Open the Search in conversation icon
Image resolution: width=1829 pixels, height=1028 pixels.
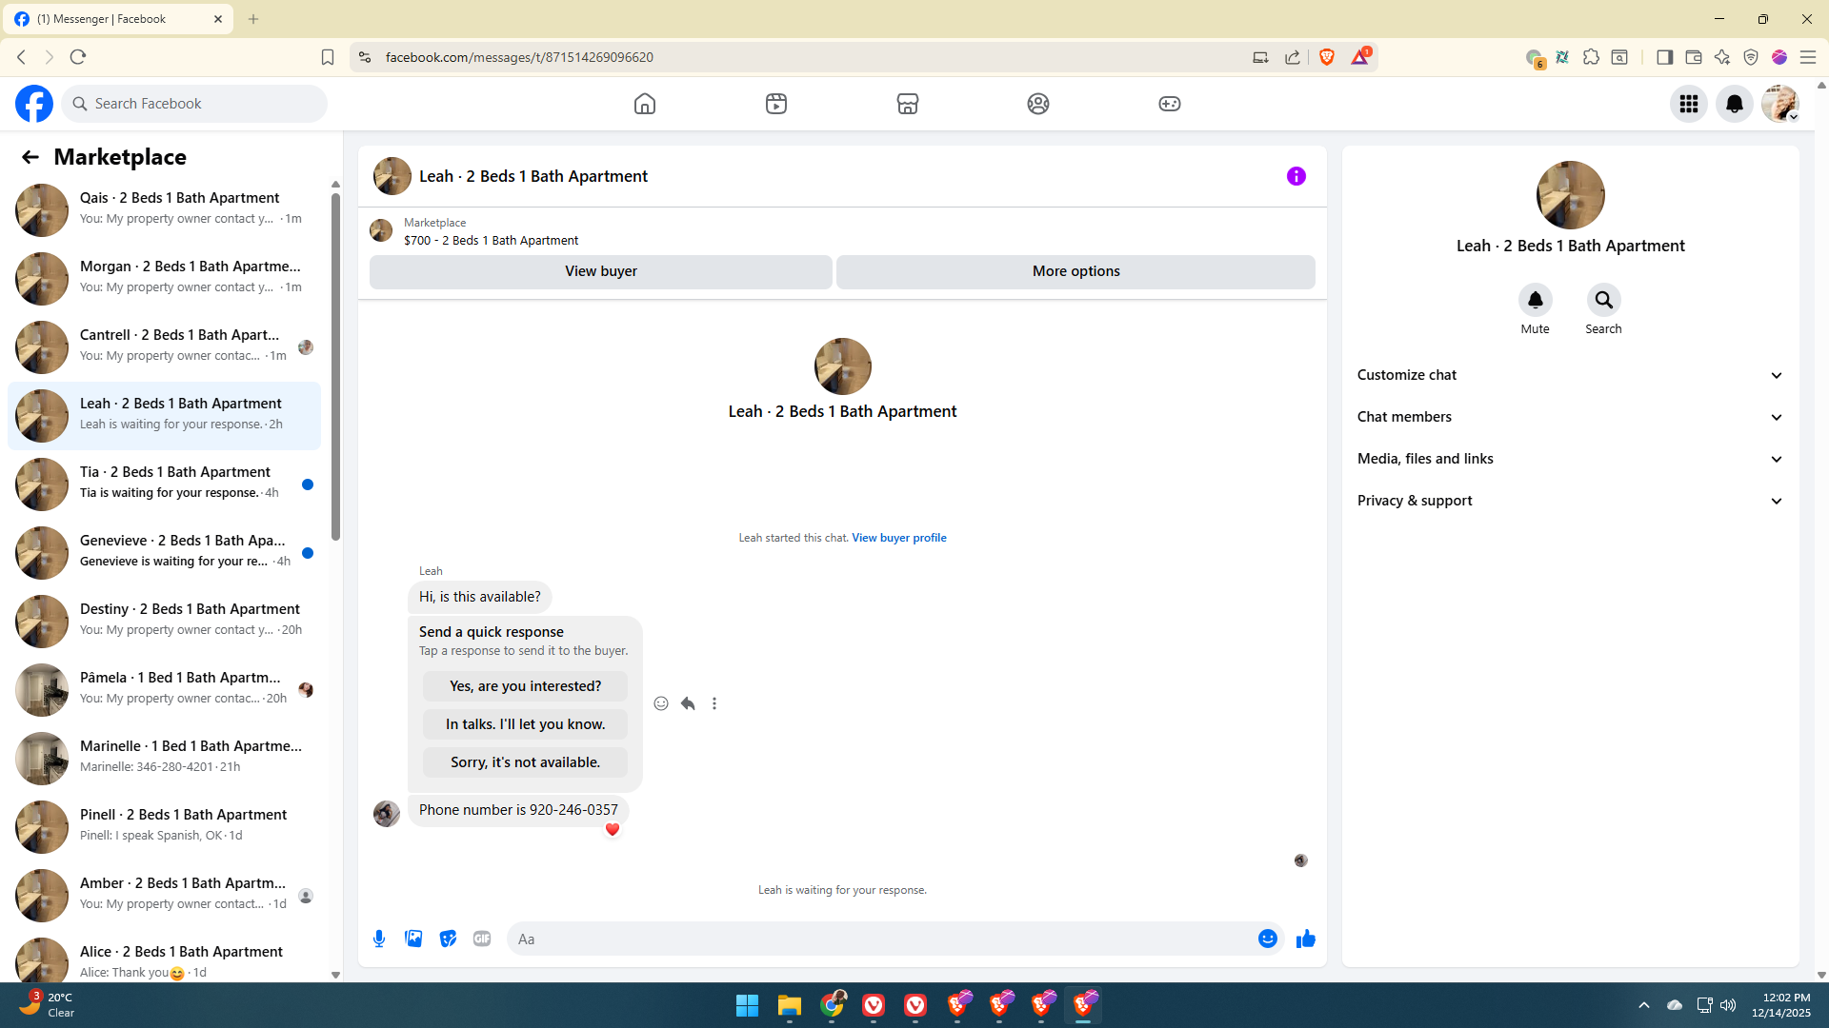tap(1603, 301)
